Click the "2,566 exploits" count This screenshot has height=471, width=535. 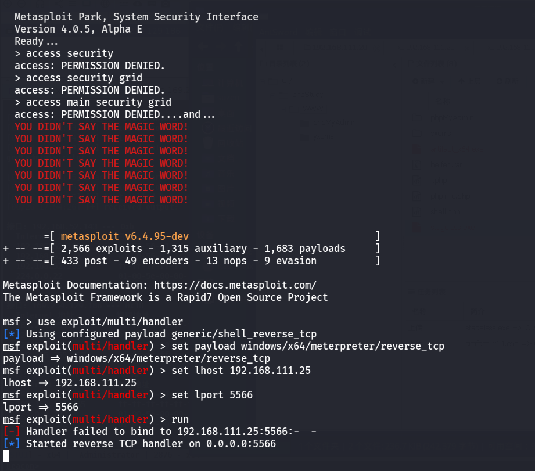101,249
